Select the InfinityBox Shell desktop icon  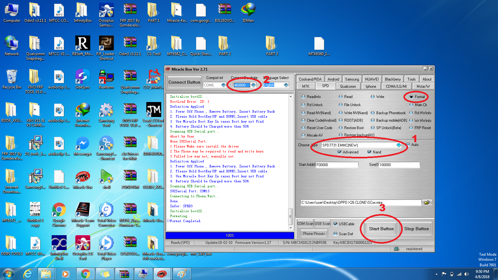(x=59, y=248)
